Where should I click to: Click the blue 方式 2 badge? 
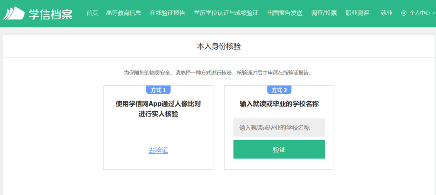[x=279, y=90]
